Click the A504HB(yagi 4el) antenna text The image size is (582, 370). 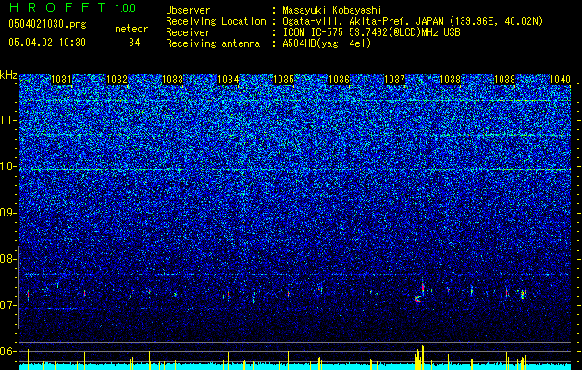(327, 43)
